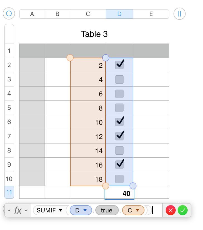Open the C reference token dropdown

coord(137,210)
